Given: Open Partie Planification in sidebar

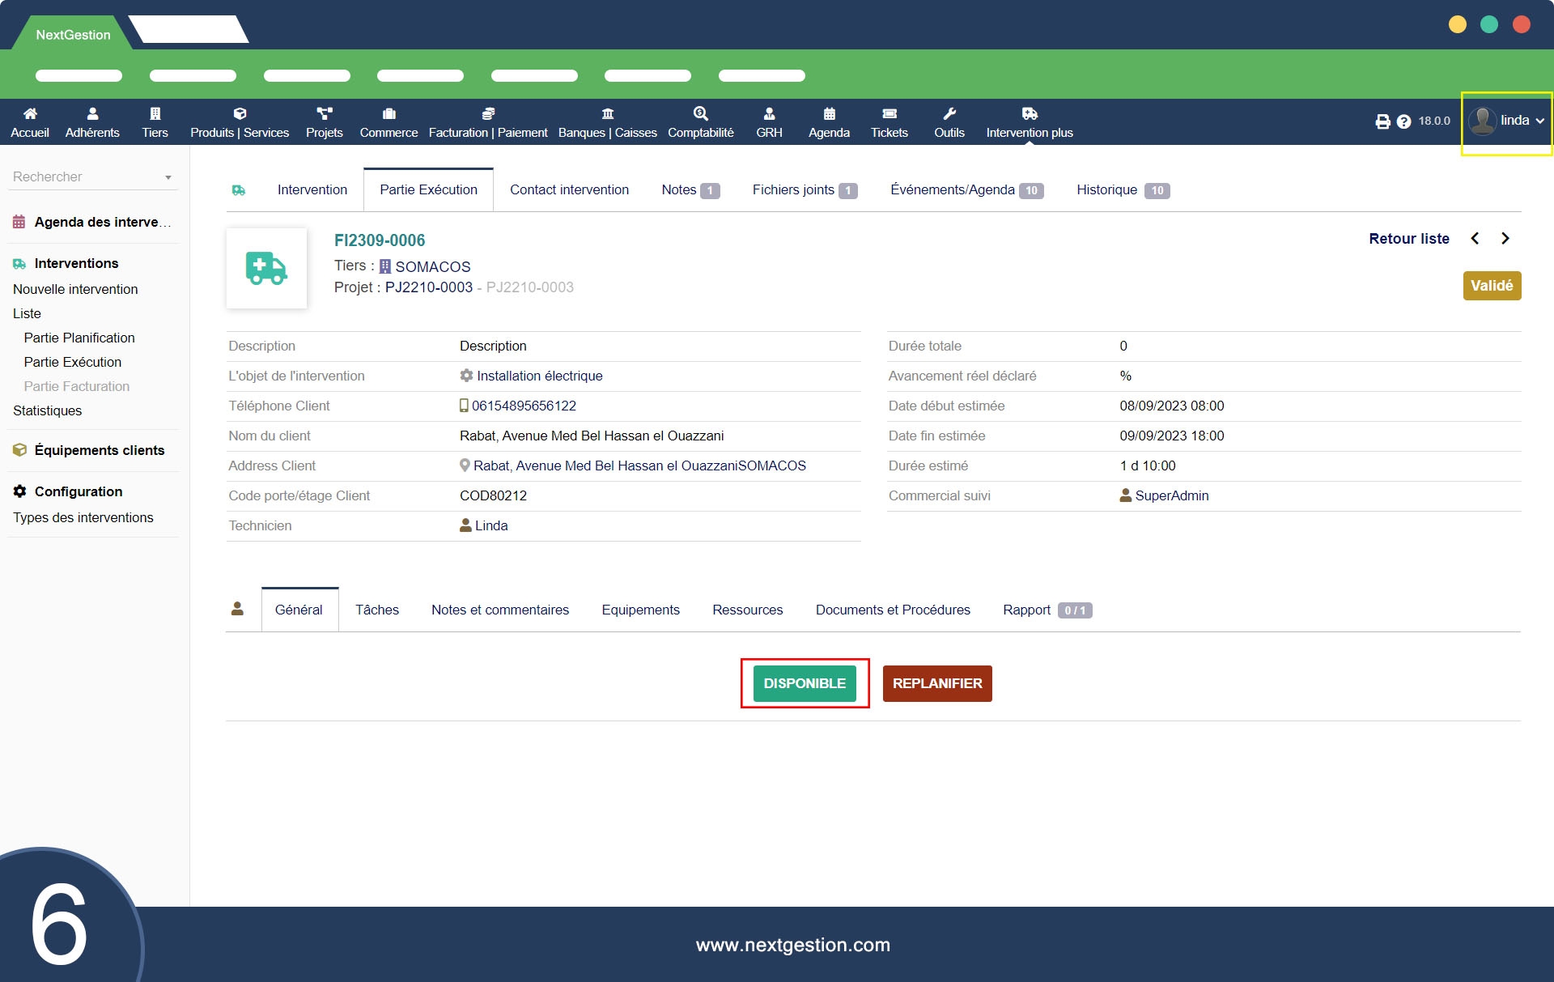Looking at the screenshot, I should (79, 338).
